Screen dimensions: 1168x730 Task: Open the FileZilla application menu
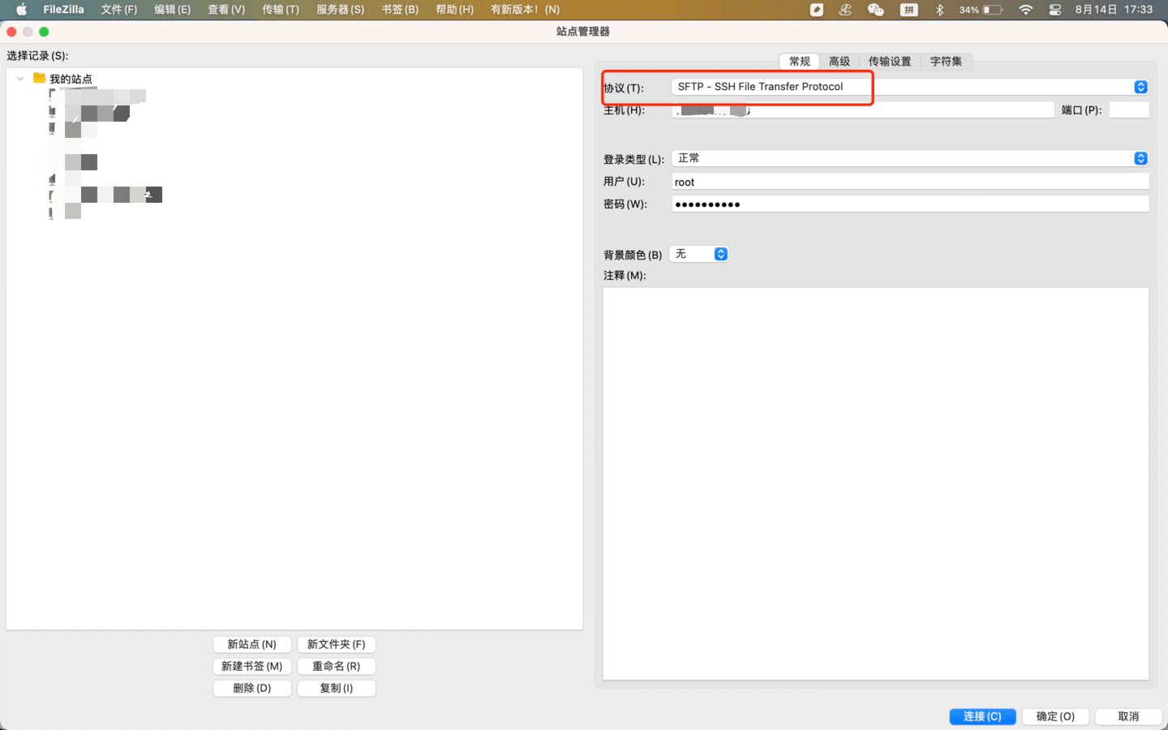(63, 10)
